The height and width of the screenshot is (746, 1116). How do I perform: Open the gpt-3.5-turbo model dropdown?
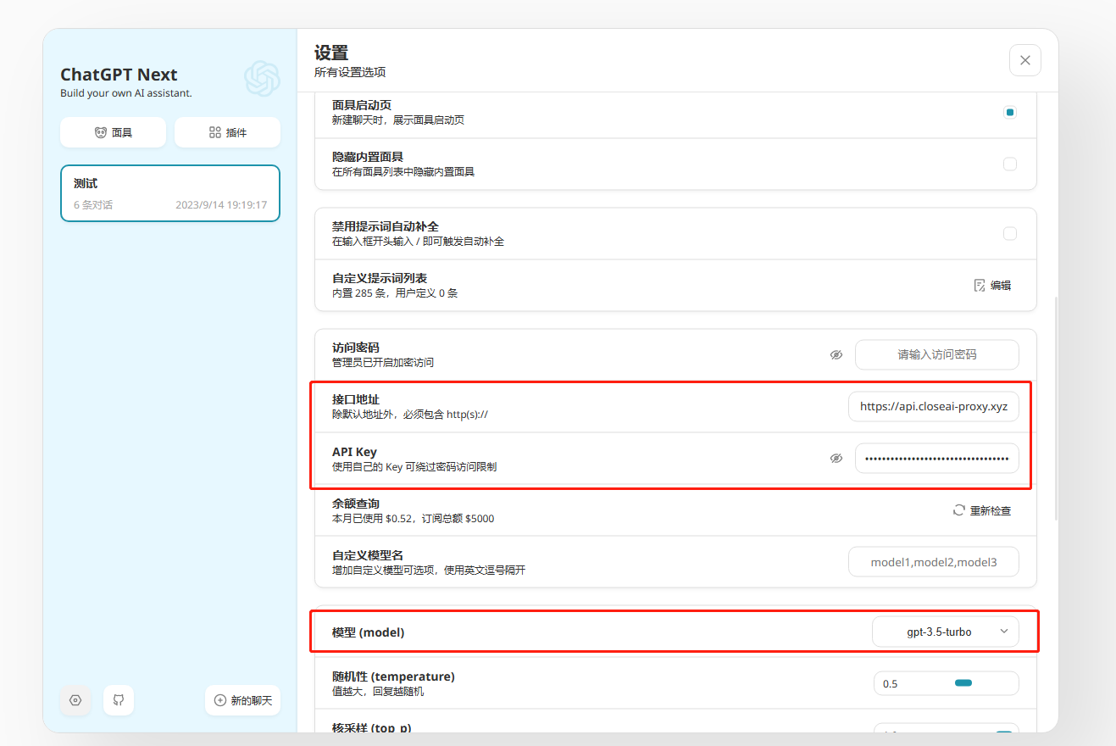click(946, 631)
